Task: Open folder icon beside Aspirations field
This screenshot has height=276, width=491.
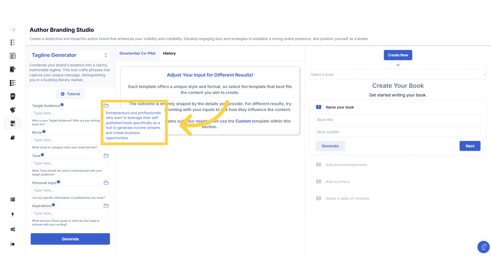Action: click(x=106, y=206)
